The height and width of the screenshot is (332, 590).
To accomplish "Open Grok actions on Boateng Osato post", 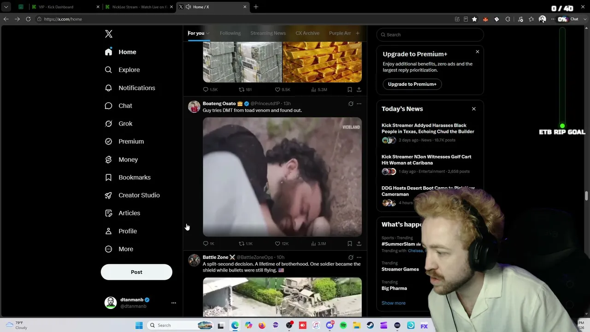I will point(351,104).
